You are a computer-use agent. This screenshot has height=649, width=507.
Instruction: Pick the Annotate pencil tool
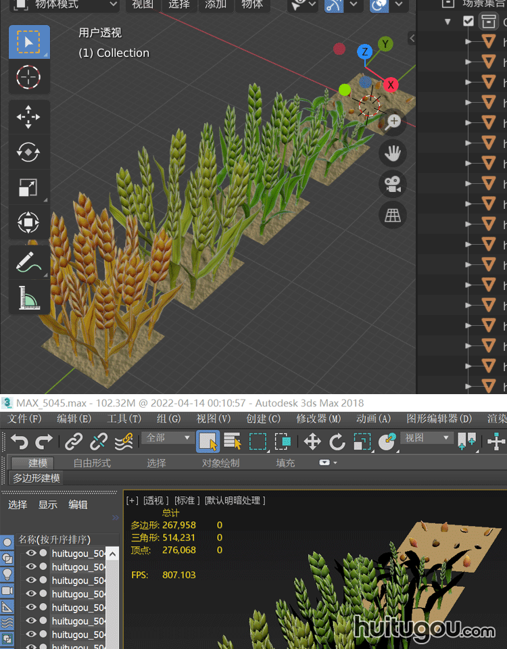coord(28,262)
